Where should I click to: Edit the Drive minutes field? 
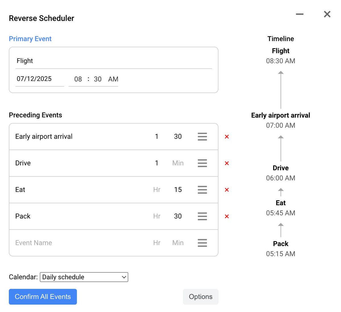(x=178, y=163)
